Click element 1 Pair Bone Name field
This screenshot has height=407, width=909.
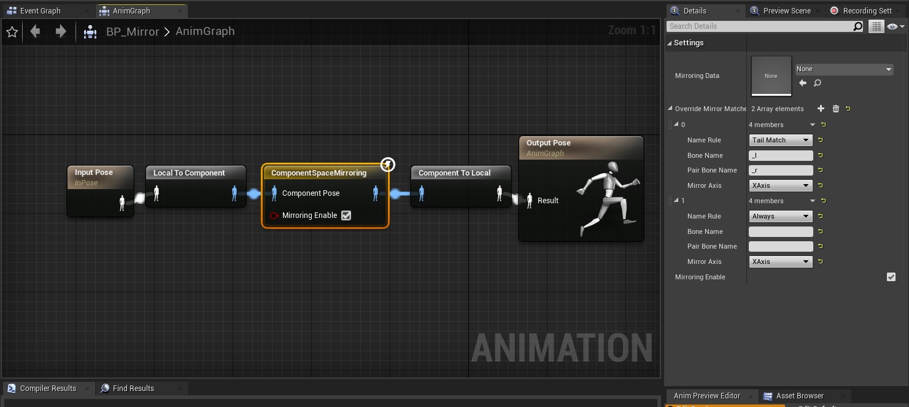(x=781, y=246)
